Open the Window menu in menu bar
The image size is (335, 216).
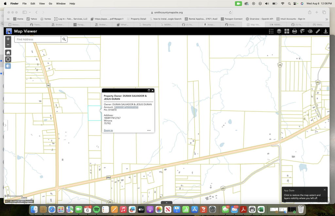[61, 4]
